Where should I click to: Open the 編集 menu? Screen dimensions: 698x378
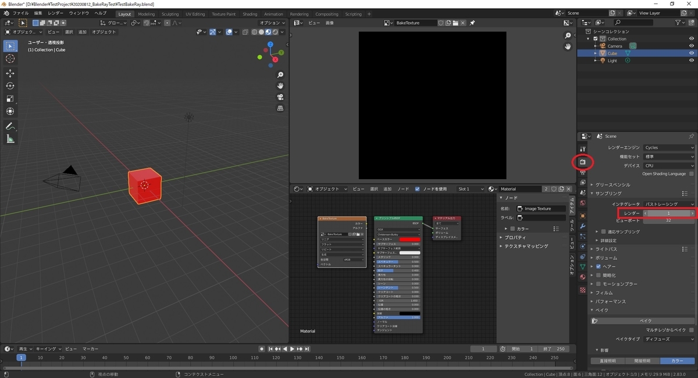pos(38,13)
